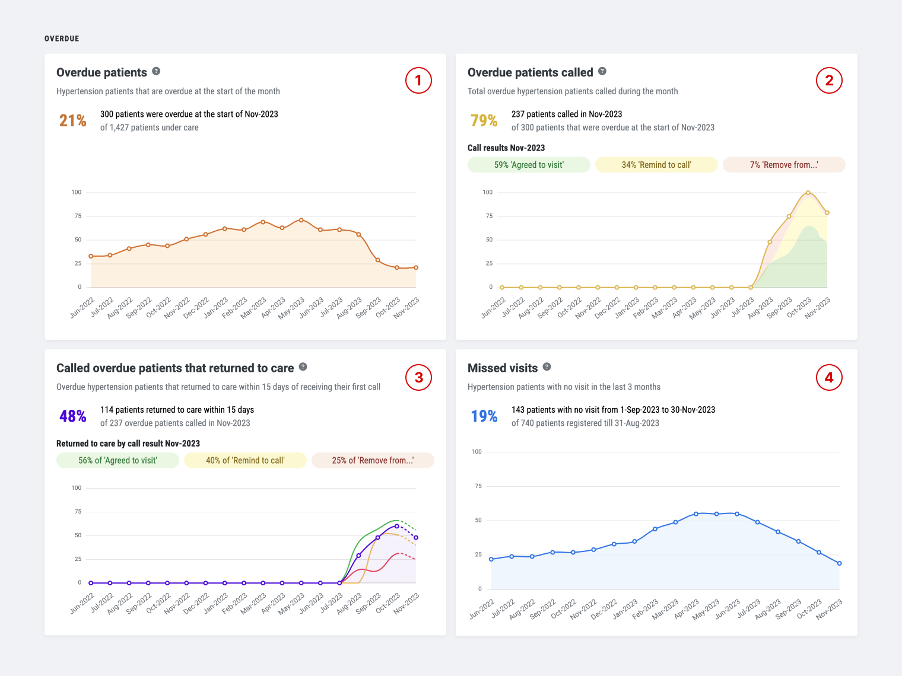The image size is (902, 676).
Task: Click help icon for Called overdue patients returned to care
Action: (303, 366)
